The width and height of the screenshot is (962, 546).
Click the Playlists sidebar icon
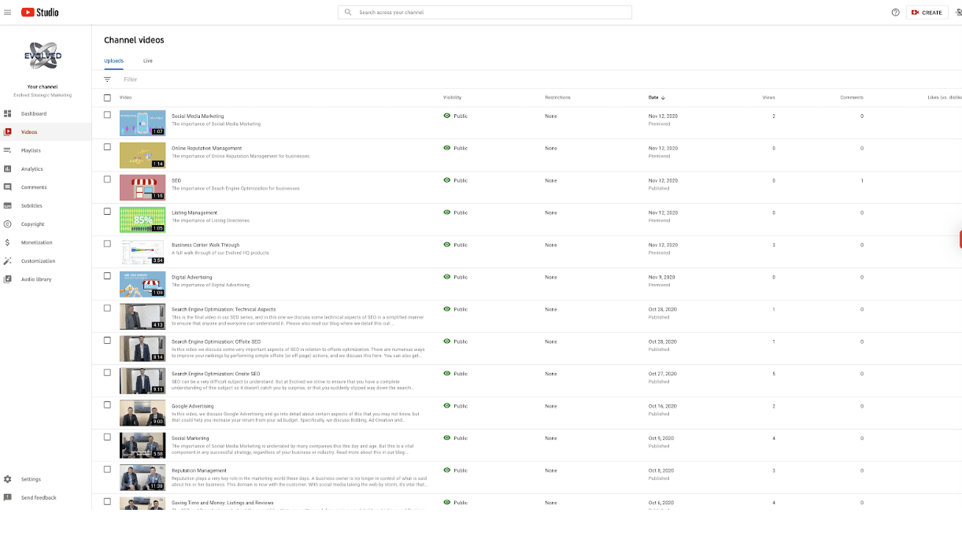tap(7, 150)
